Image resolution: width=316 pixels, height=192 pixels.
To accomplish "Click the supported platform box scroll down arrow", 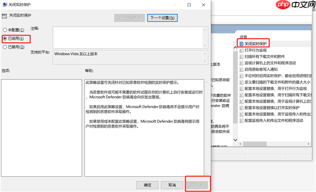I will point(205,61).
